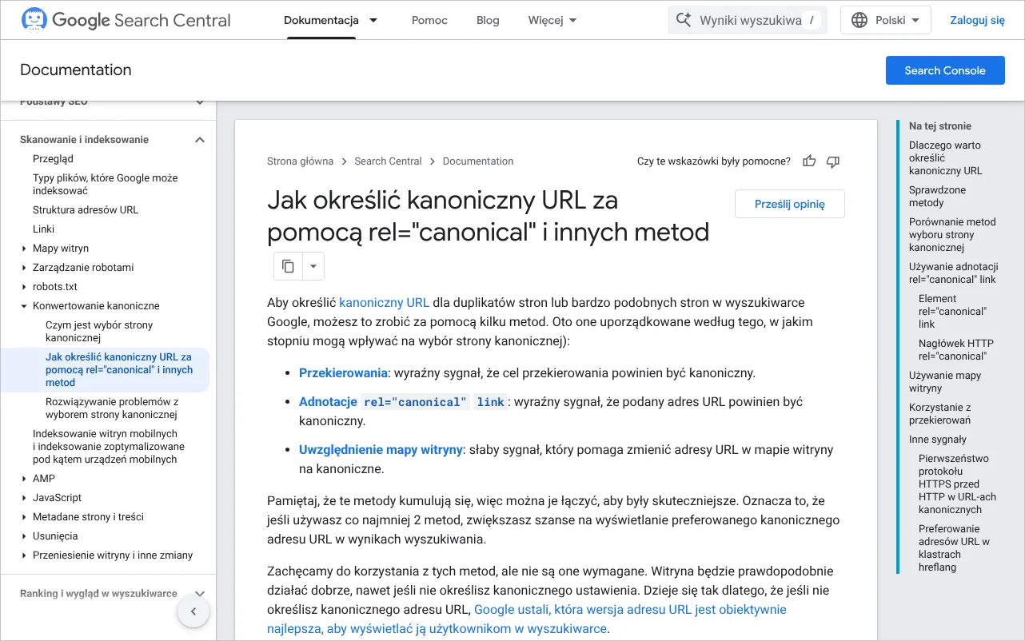Image resolution: width=1025 pixels, height=641 pixels.
Task: Open the Pomoc tab in the header
Action: [429, 20]
